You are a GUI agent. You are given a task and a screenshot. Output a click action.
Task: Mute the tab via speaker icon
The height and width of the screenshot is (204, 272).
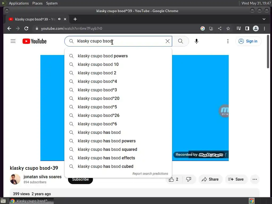point(59,19)
